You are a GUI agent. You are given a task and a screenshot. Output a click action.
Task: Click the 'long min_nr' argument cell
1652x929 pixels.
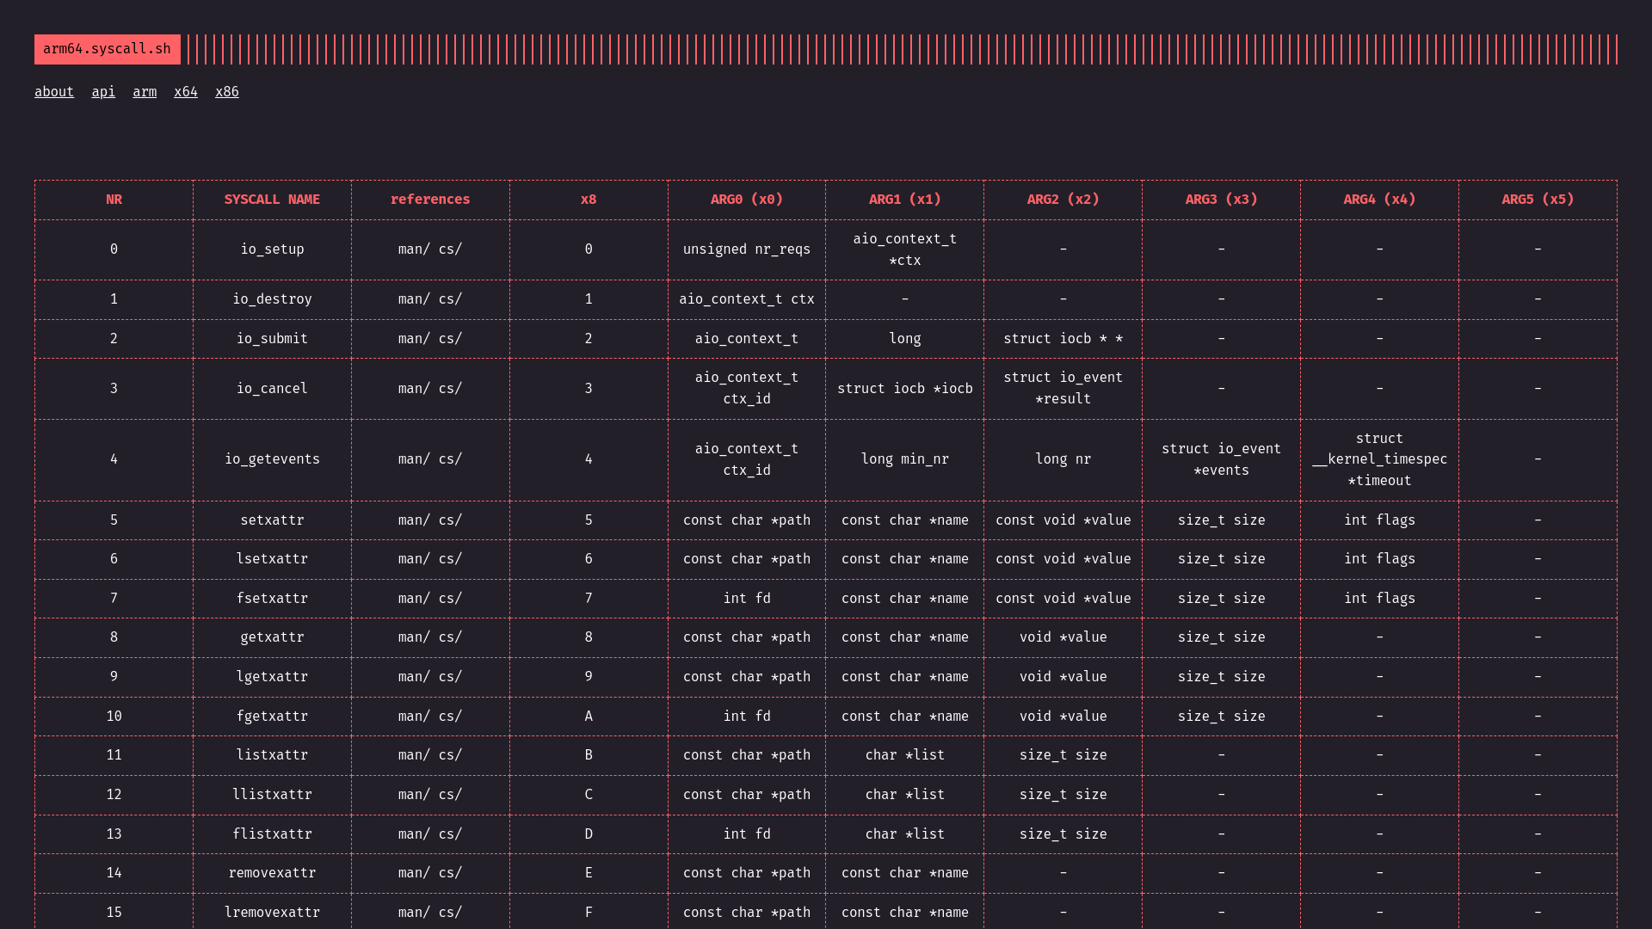point(905,459)
